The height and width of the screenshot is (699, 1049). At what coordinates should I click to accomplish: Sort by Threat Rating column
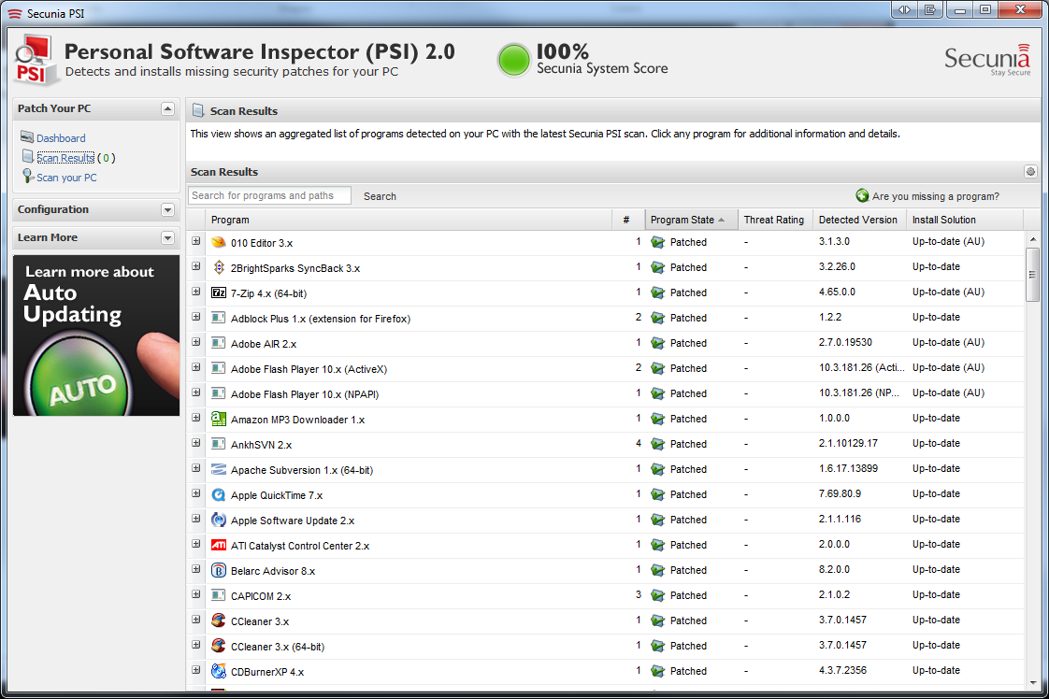tap(775, 220)
